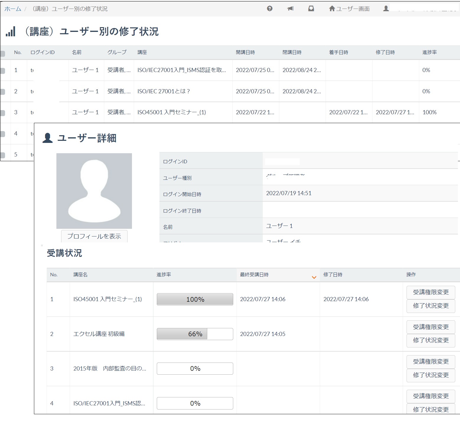Sort the table by 進捗率 header in top table
The width and height of the screenshot is (460, 421).
point(430,52)
